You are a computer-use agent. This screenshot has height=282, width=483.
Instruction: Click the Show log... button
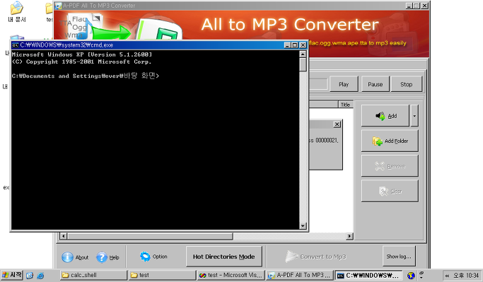pyautogui.click(x=399, y=256)
